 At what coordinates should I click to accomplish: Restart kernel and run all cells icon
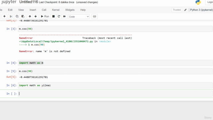point(64,16)
